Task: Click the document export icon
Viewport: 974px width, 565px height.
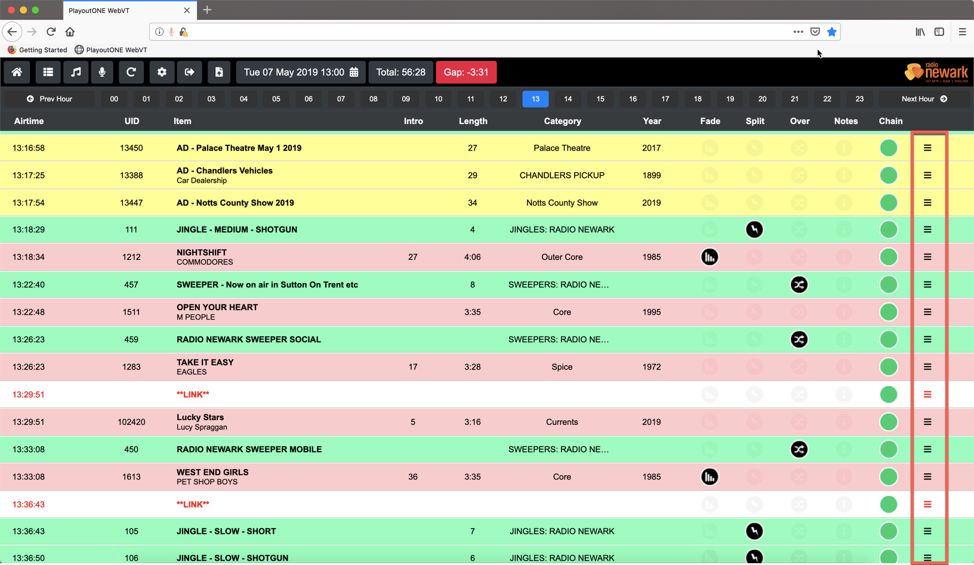Action: coord(219,72)
